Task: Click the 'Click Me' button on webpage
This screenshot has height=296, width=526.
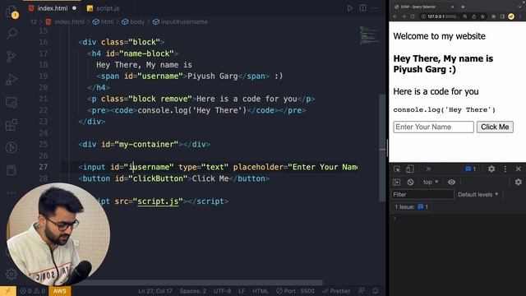Action: 495,127
